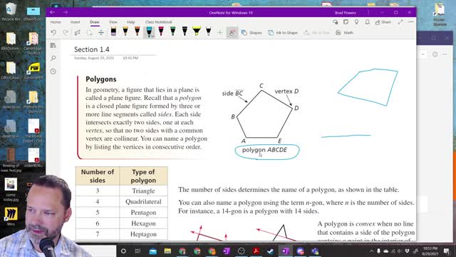Click the page date Sunday, August 29, 2021
This screenshot has height=257, width=456.
94,58
